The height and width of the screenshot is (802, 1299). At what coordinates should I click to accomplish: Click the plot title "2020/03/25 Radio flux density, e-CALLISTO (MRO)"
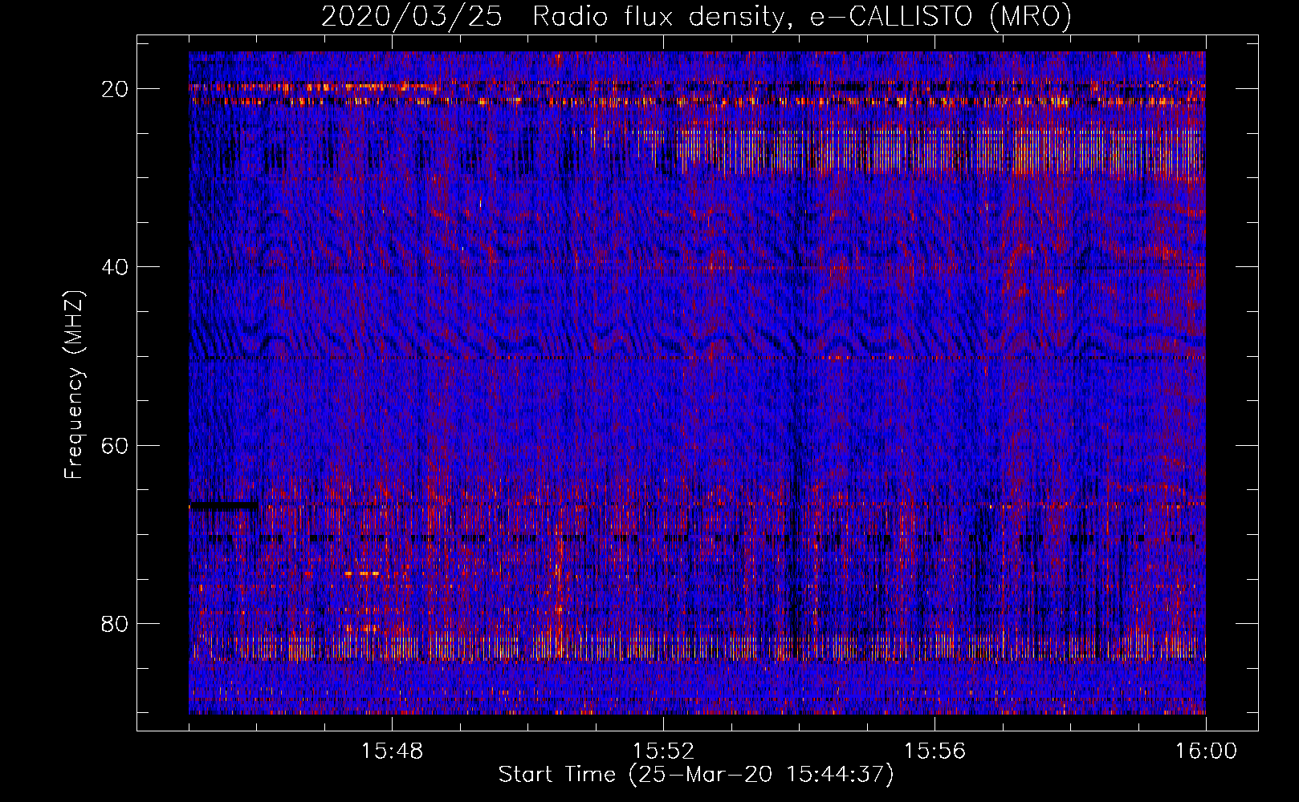pos(696,16)
